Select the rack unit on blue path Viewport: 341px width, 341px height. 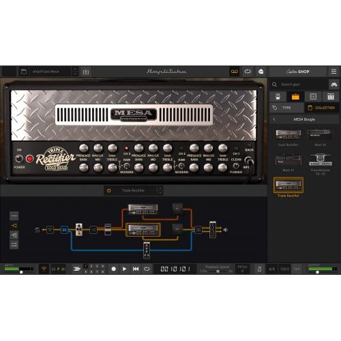[147, 250]
